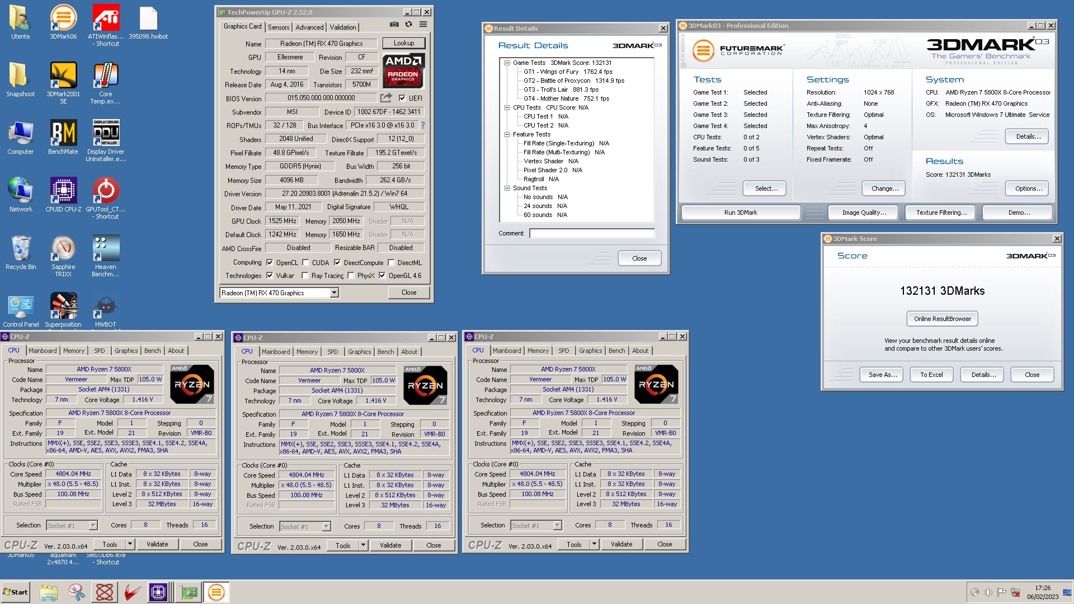This screenshot has width=1074, height=604.
Task: Click Validate button in left CPU-Z
Action: (x=157, y=544)
